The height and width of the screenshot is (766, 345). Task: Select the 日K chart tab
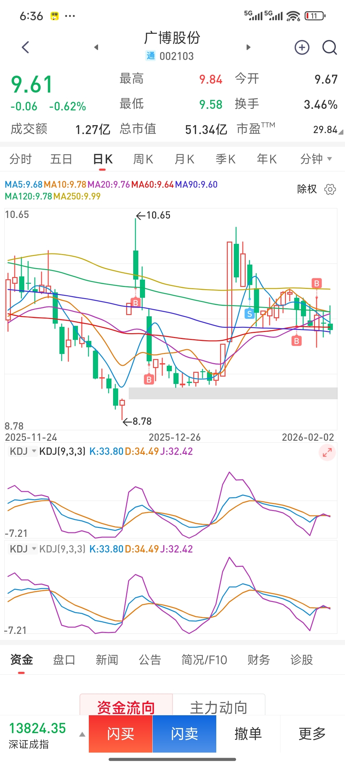103,159
